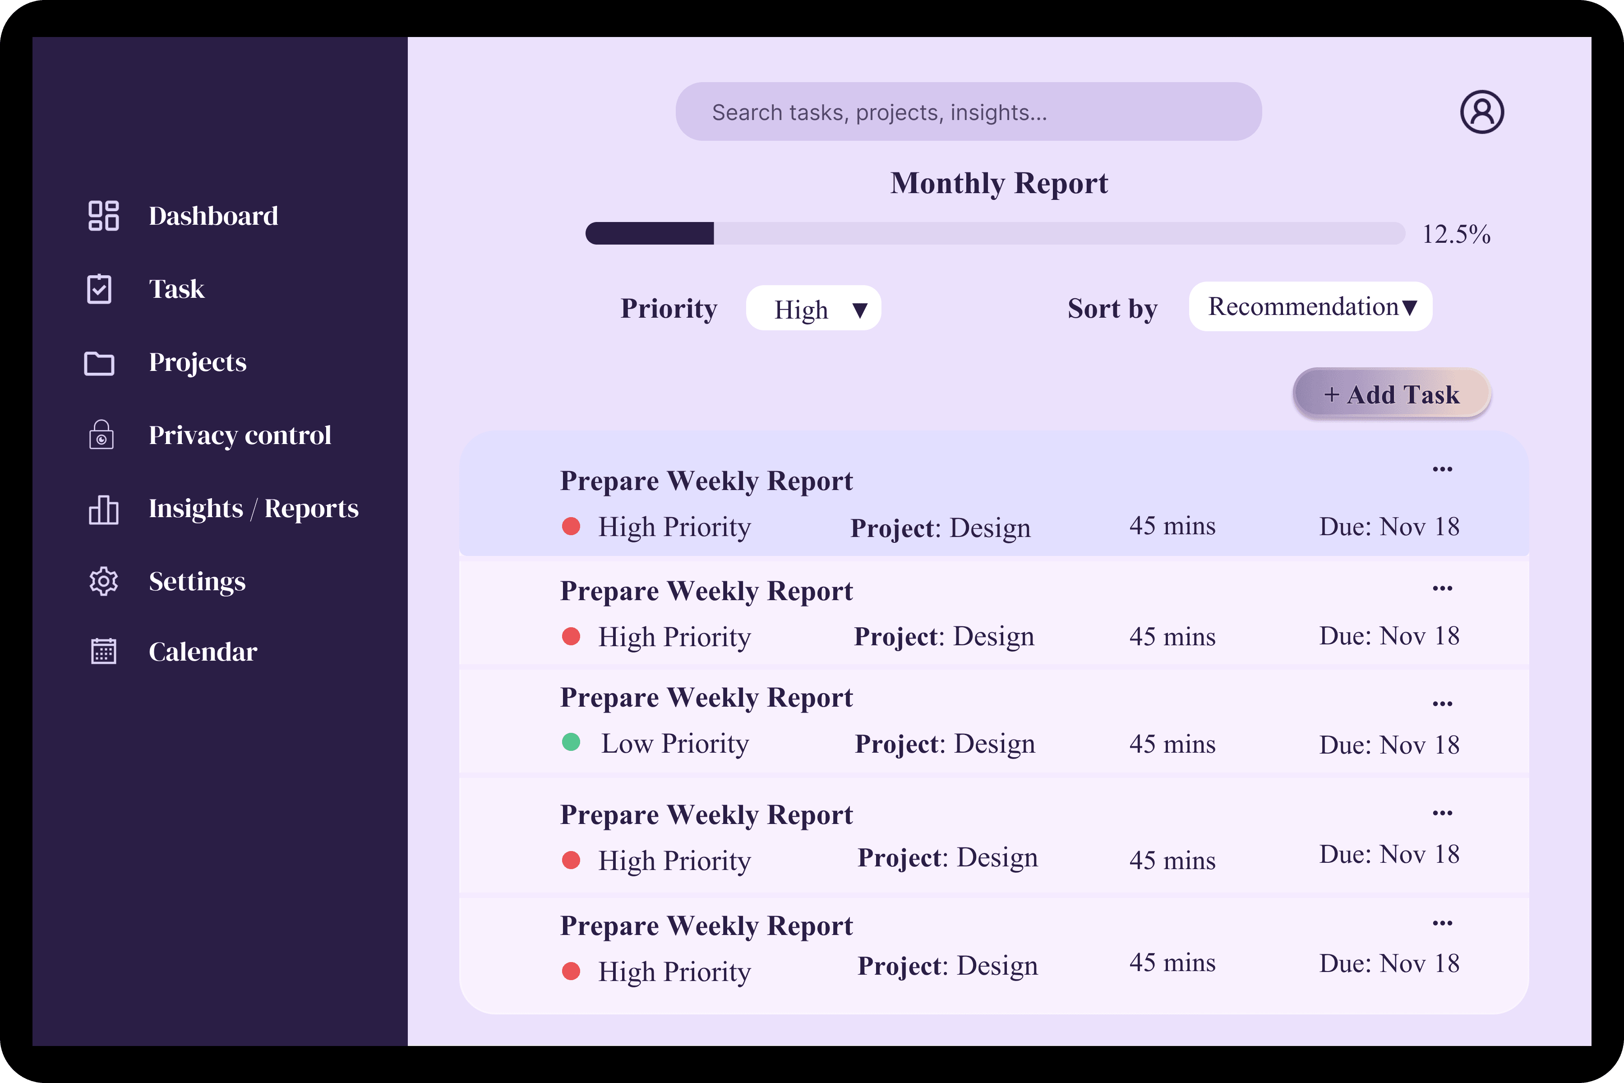Click the Insights bar chart icon
This screenshot has width=1624, height=1083.
104,510
